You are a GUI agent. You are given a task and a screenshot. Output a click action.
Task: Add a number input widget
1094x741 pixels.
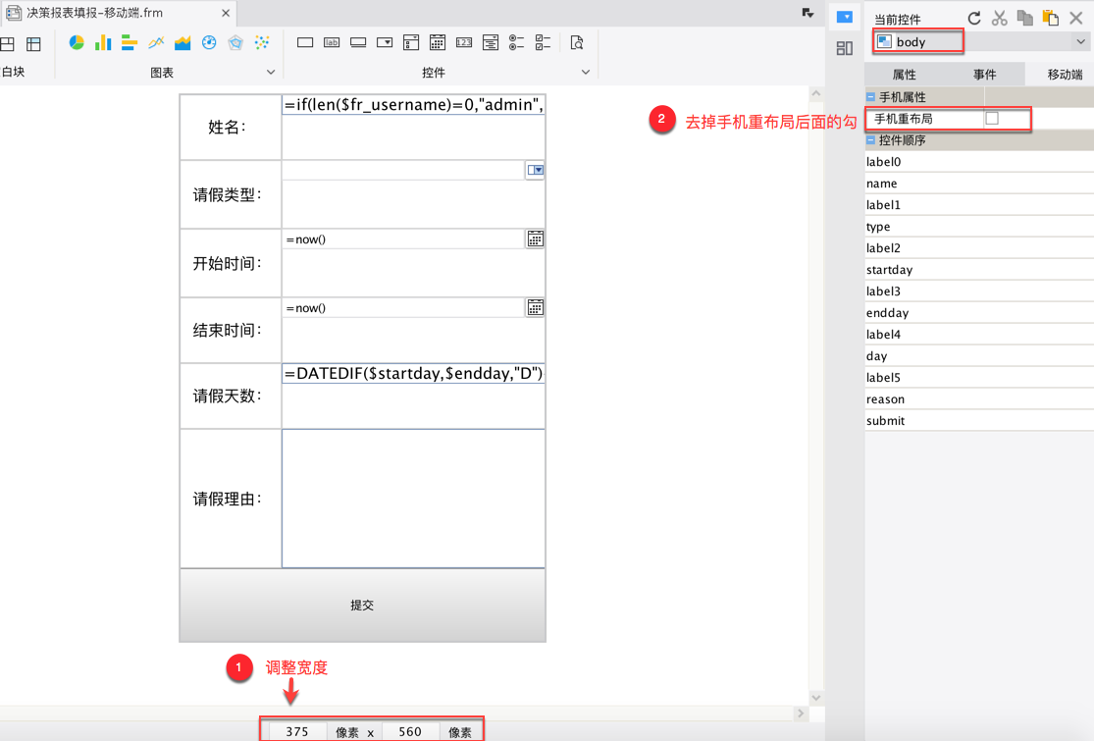(464, 42)
